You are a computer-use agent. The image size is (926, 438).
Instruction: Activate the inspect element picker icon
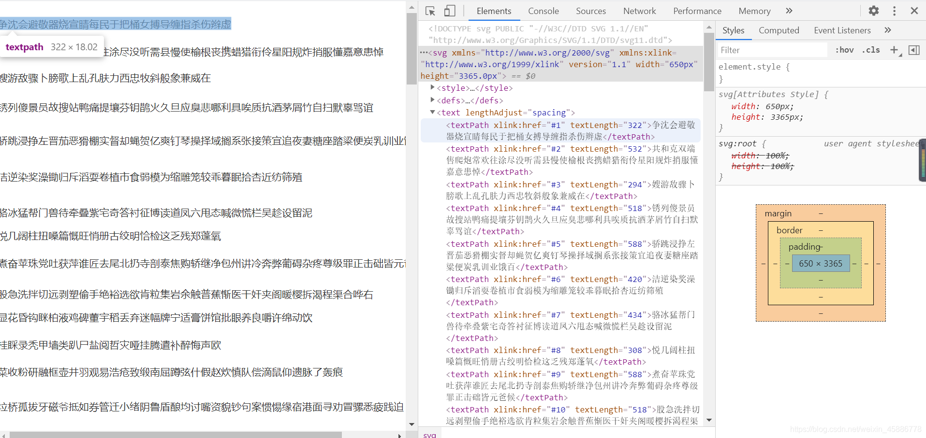click(430, 11)
